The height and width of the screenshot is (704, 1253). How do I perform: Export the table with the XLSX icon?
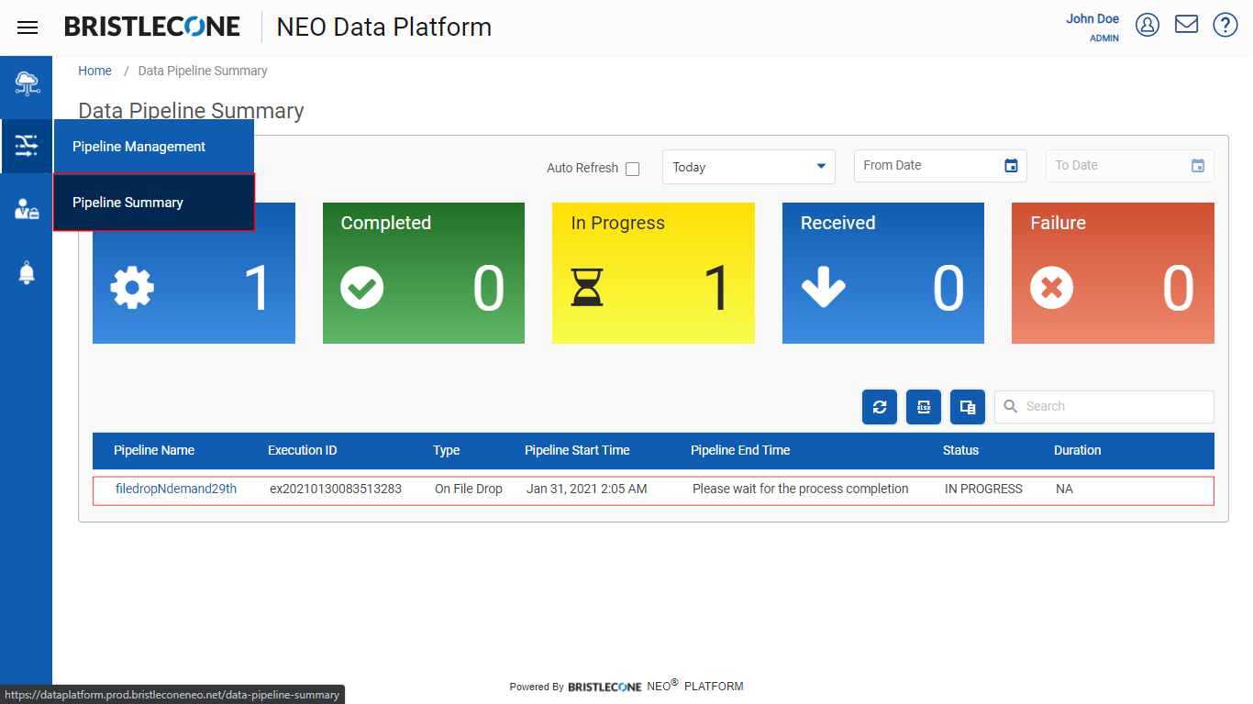tap(924, 407)
